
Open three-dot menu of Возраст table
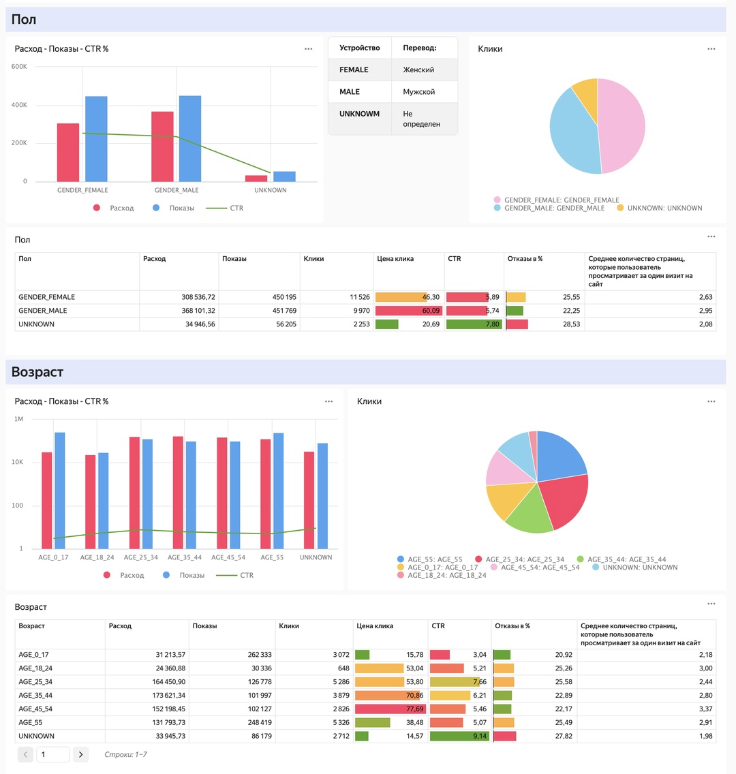711,604
